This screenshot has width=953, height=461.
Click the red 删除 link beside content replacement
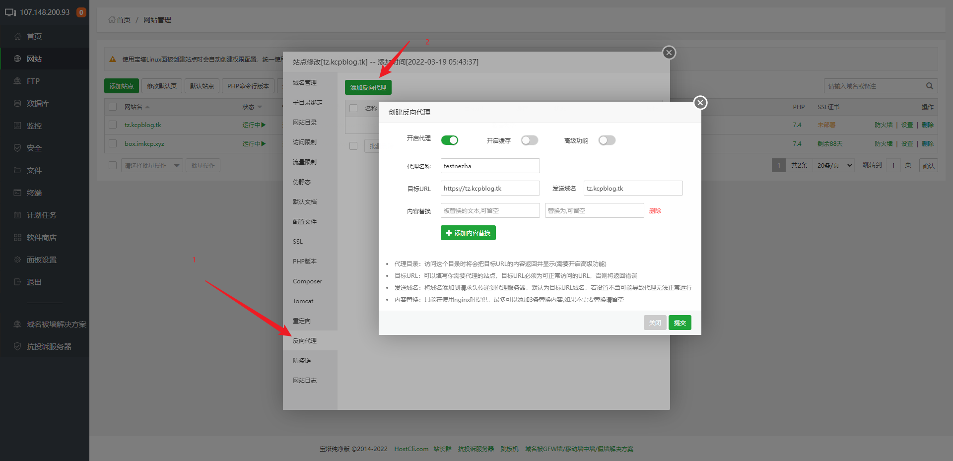(x=655, y=210)
